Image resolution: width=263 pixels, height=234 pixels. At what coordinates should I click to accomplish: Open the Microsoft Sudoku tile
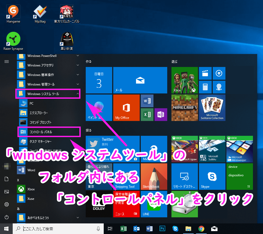[212, 149]
